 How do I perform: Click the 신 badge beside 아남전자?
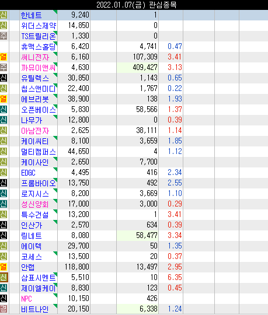(4, 131)
